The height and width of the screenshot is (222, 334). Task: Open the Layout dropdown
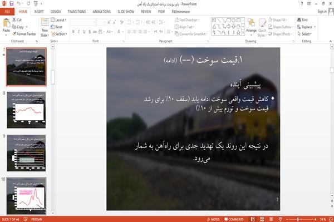(58, 20)
